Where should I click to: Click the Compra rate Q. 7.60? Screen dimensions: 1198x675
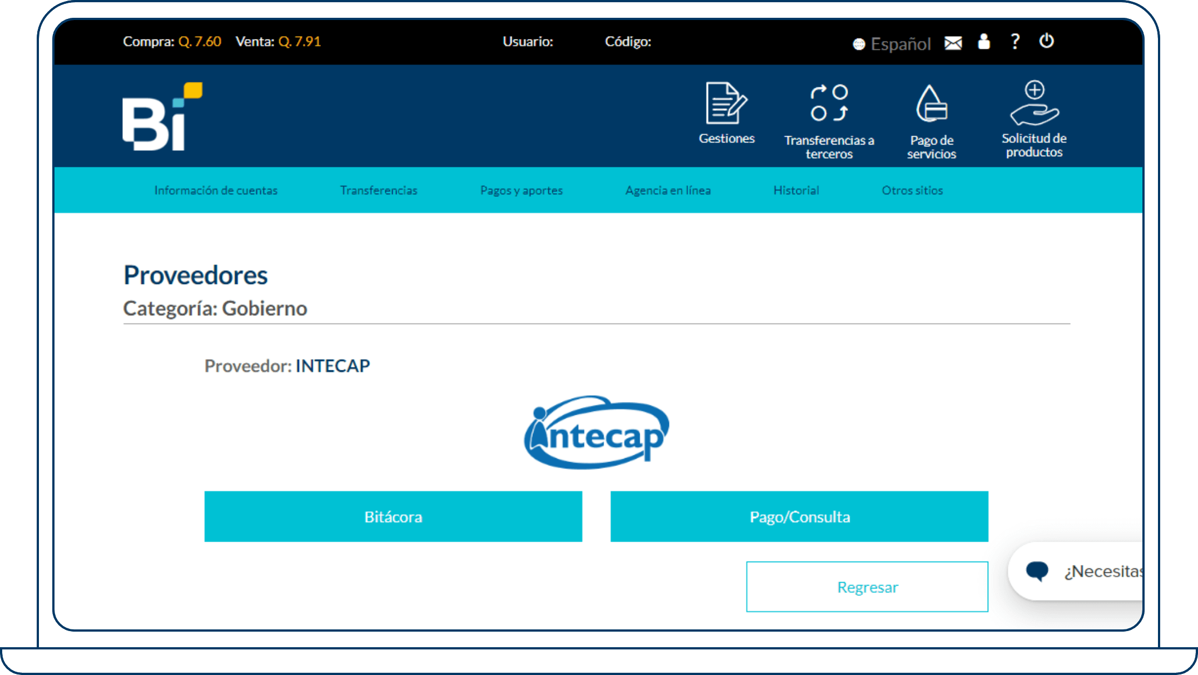click(172, 41)
